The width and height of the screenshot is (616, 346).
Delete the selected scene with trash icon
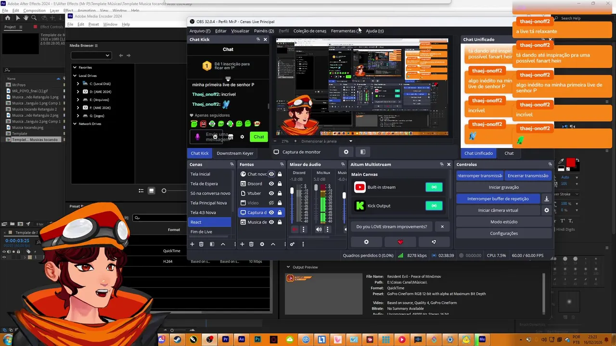[201, 244]
